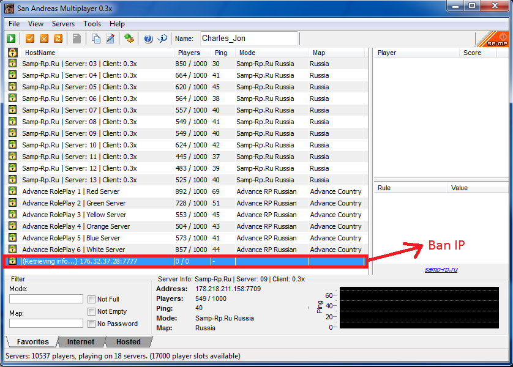This screenshot has height=367, width=513.
Task: Open the File menu
Action: [x=14, y=24]
